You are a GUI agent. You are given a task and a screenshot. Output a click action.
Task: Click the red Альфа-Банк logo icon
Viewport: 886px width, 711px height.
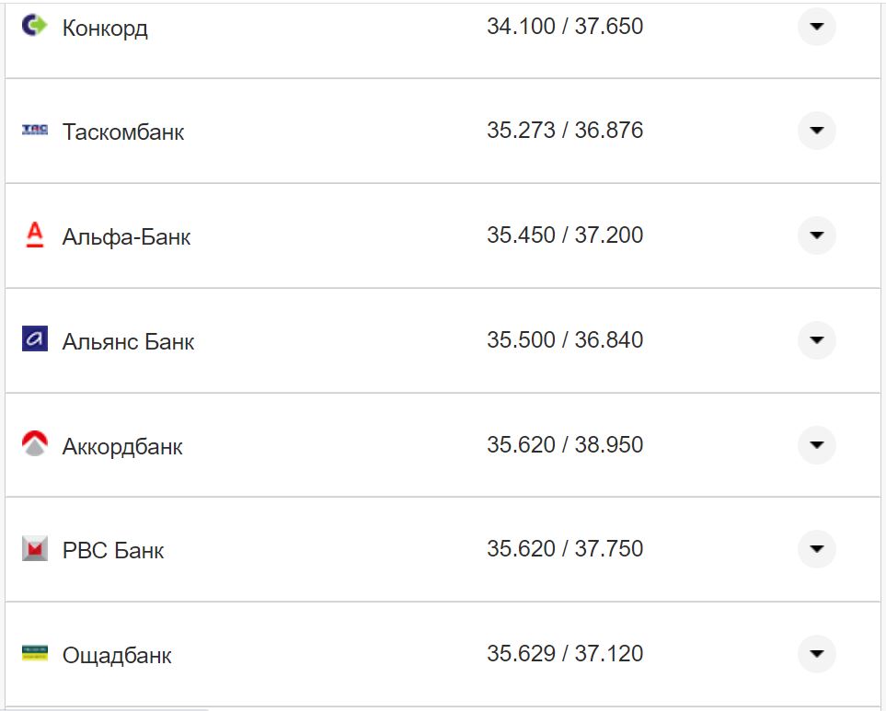(34, 235)
